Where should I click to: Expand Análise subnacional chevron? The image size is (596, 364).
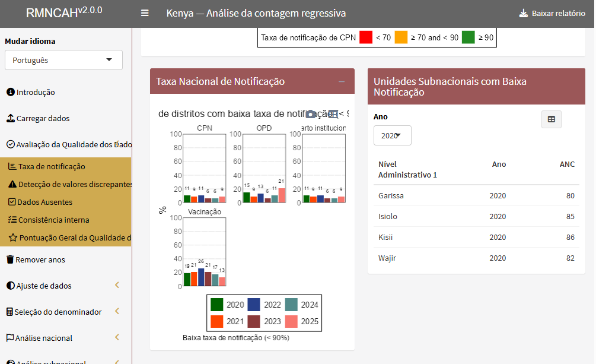(x=117, y=362)
